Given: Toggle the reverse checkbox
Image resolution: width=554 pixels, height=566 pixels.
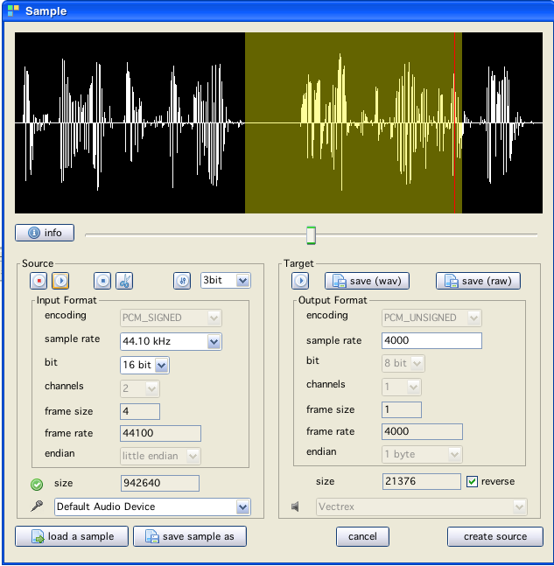Looking at the screenshot, I should 473,482.
